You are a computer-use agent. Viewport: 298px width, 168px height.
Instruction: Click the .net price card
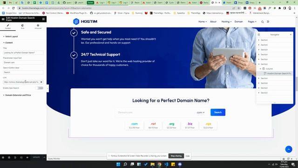tap(153, 126)
